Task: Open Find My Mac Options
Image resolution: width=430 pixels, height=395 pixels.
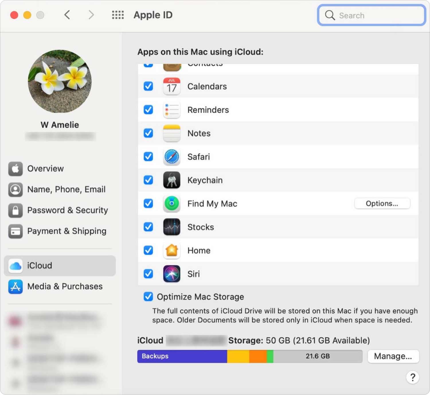Action: tap(382, 204)
